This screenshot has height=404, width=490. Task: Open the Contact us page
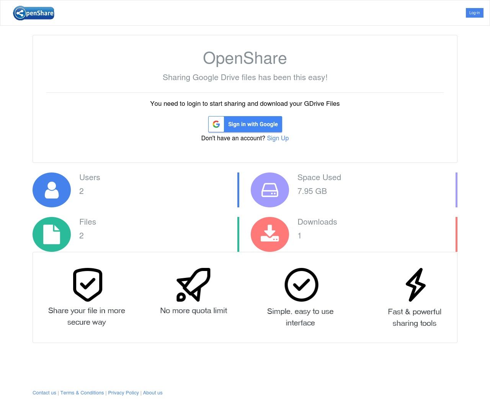tap(44, 393)
